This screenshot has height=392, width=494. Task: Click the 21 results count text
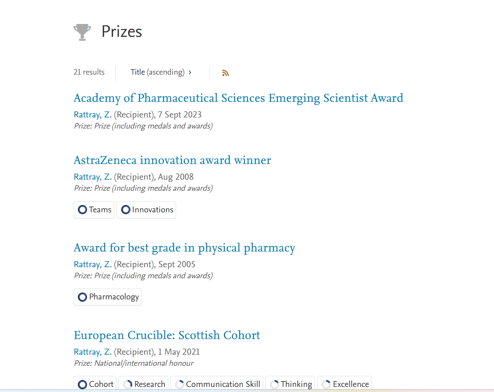[x=89, y=72]
